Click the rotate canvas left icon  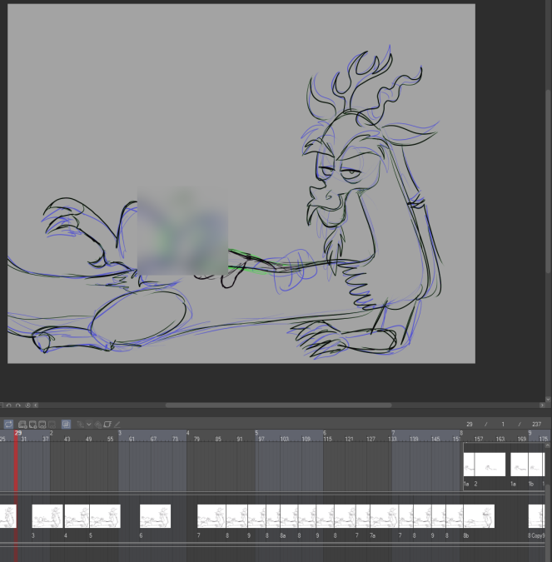[9, 405]
